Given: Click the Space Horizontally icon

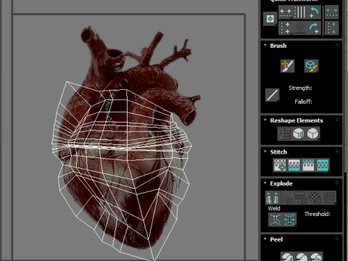Looking at the screenshot, I should 331,12.
